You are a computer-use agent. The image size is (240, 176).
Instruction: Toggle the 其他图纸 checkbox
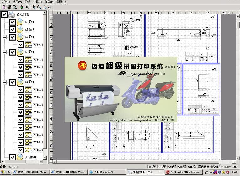(x=13, y=157)
